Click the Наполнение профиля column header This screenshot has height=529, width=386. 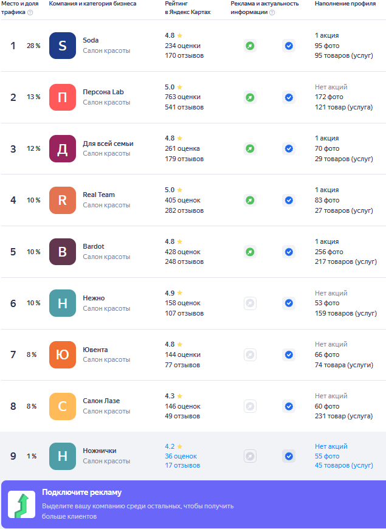(345, 4)
